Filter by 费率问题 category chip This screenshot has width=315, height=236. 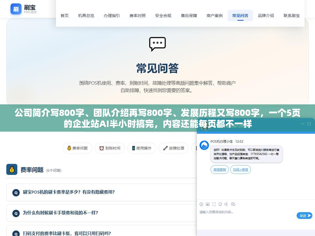[77, 148]
